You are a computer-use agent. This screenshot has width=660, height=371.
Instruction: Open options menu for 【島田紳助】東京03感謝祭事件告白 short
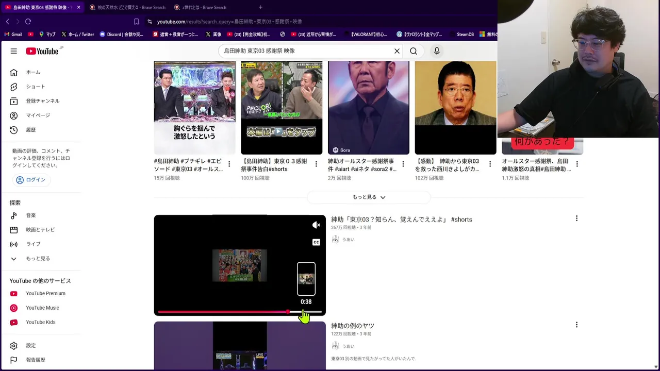tap(316, 164)
